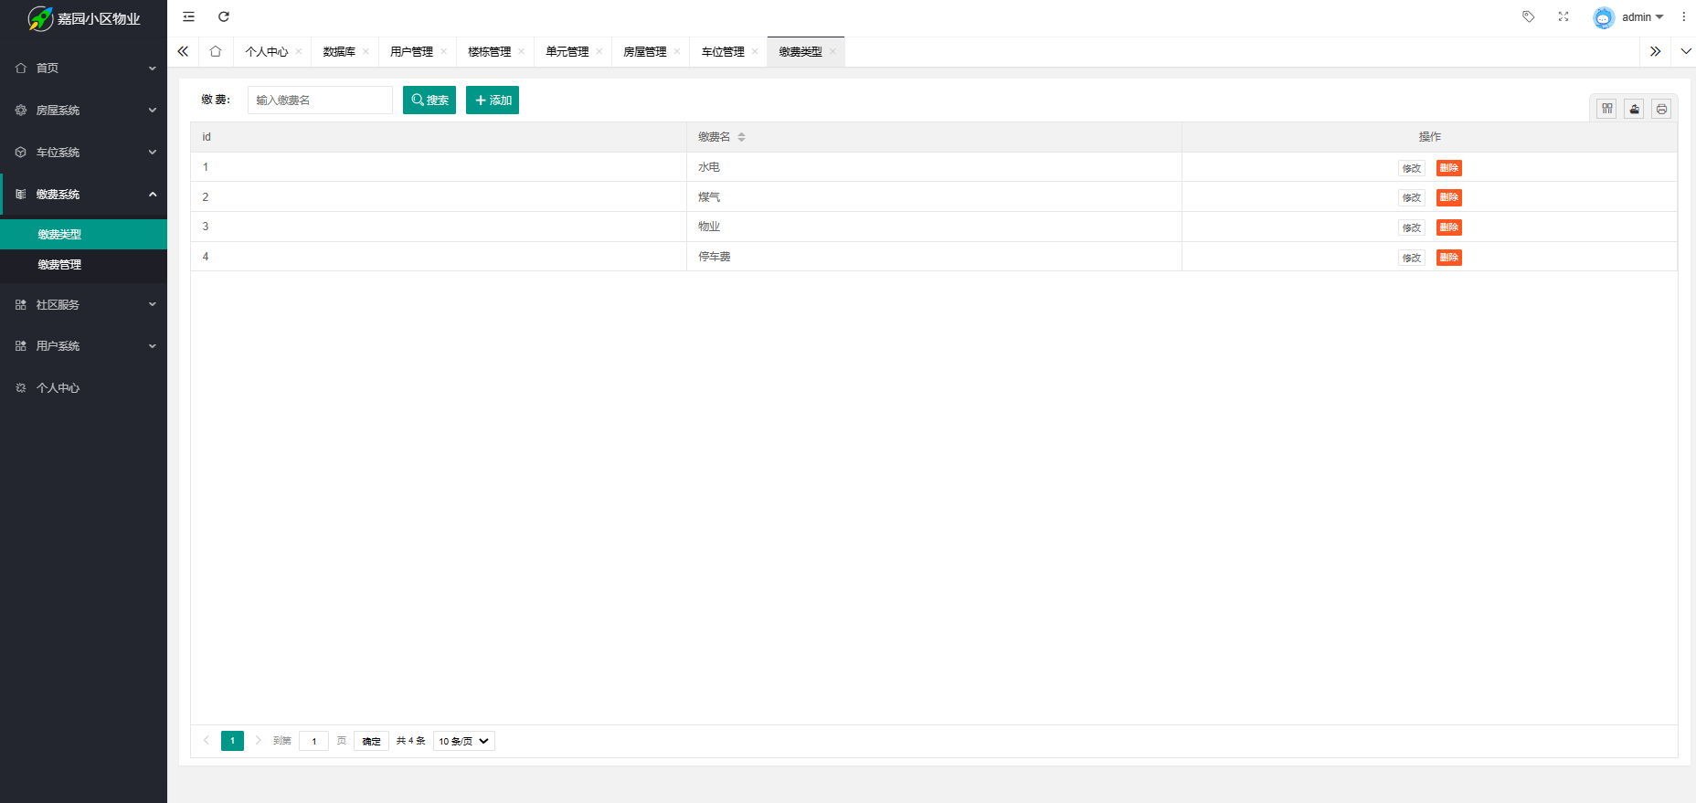Focus the page number jump field
The width and height of the screenshot is (1696, 803).
(x=313, y=741)
